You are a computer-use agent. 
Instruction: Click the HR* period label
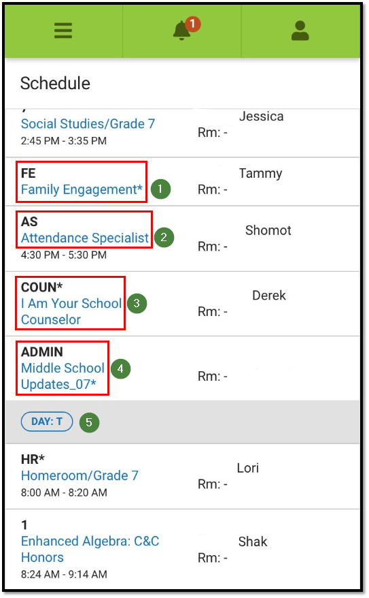[x=33, y=459]
